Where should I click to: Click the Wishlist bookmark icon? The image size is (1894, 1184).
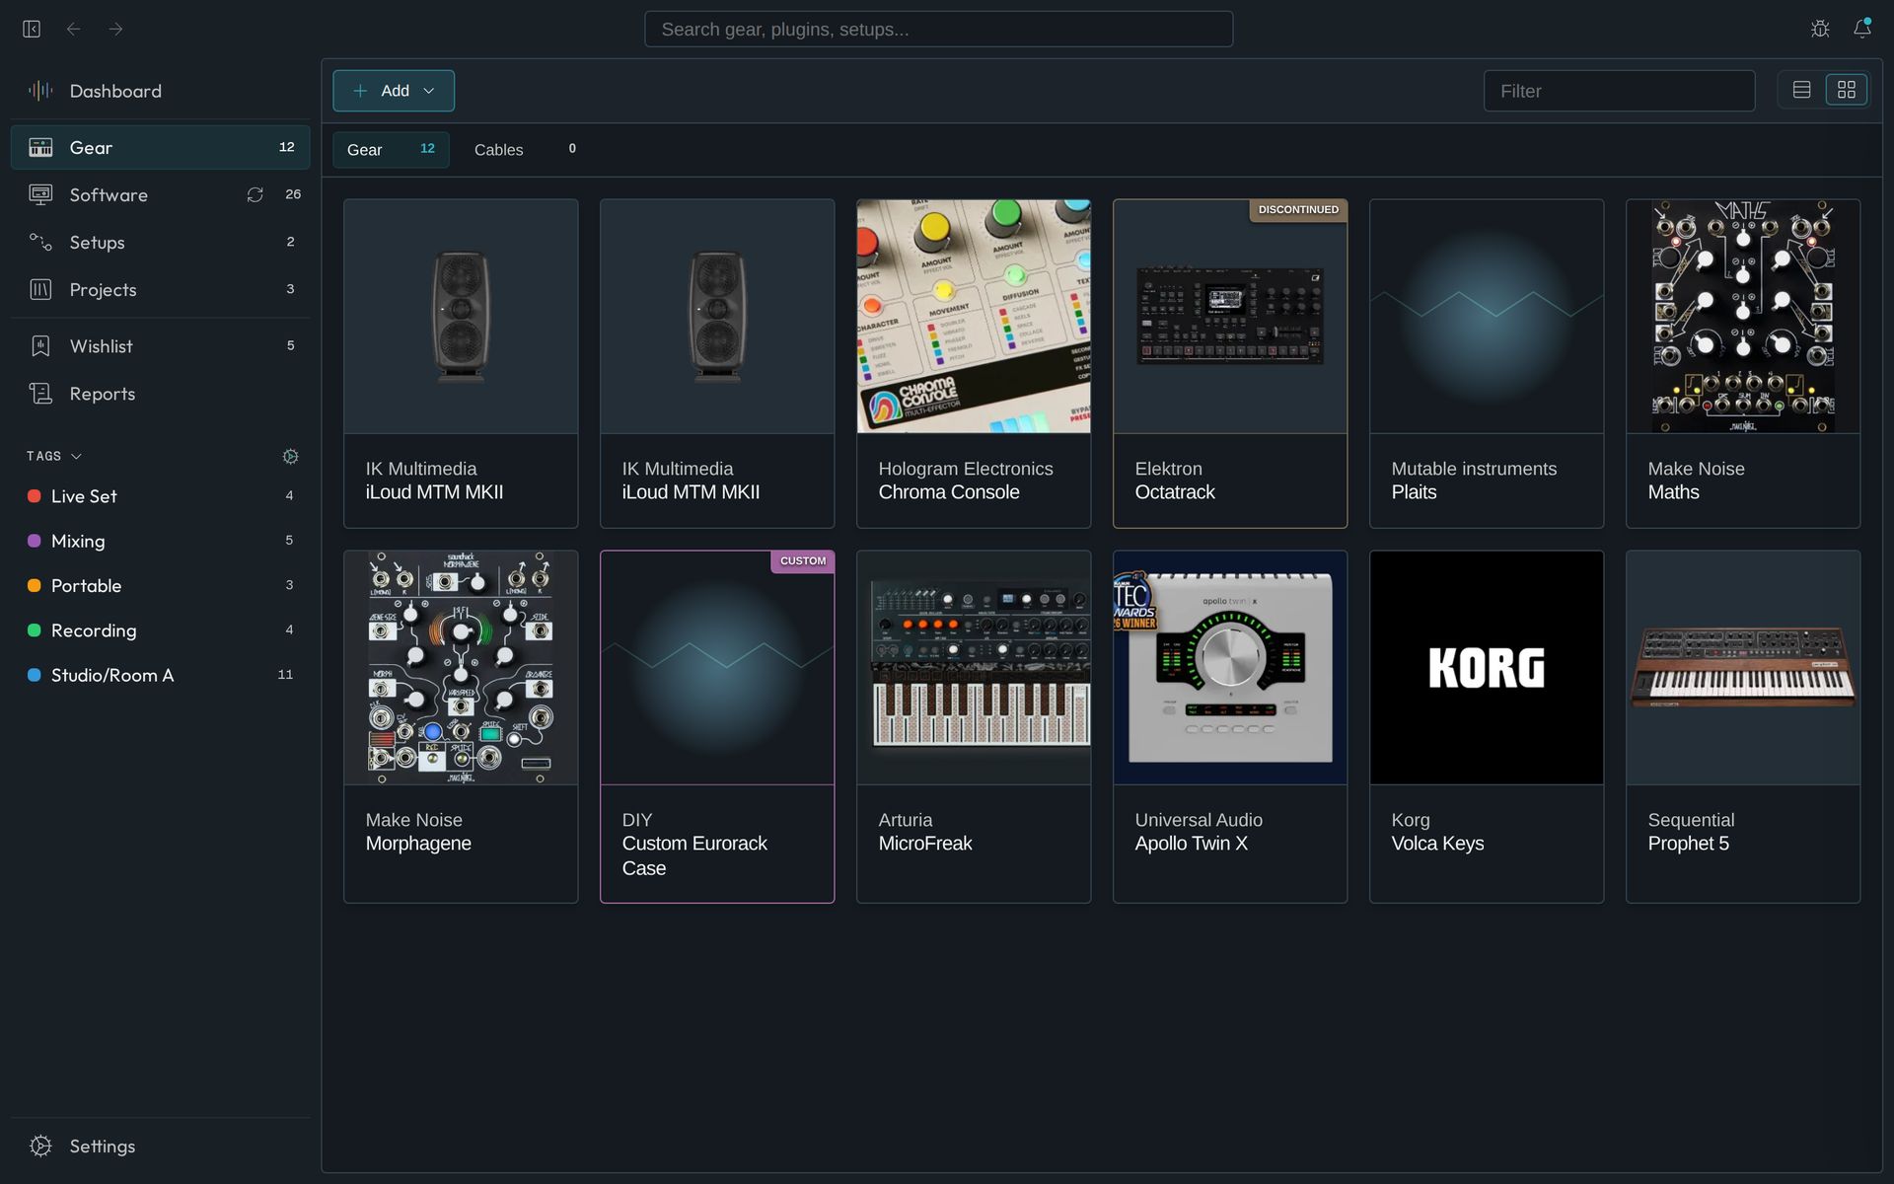[x=40, y=346]
